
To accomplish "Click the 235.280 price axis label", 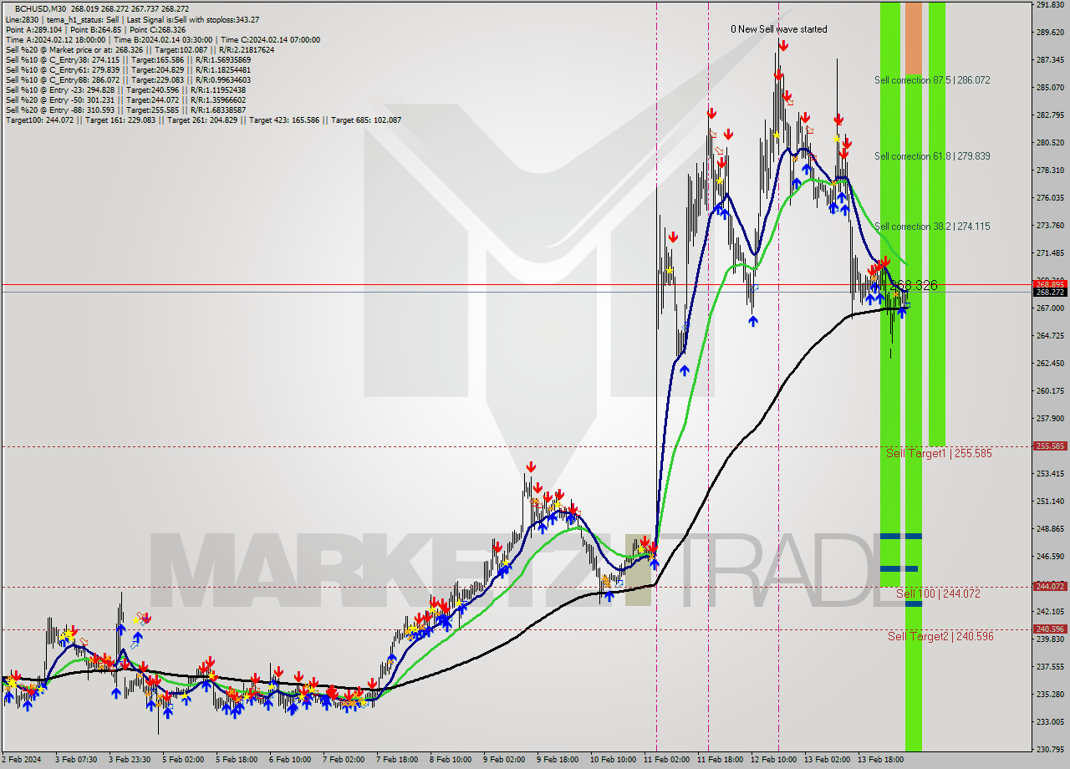I will click(x=1050, y=695).
